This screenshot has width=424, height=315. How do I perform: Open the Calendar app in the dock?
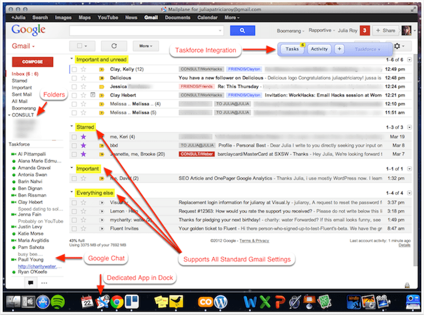(x=87, y=302)
